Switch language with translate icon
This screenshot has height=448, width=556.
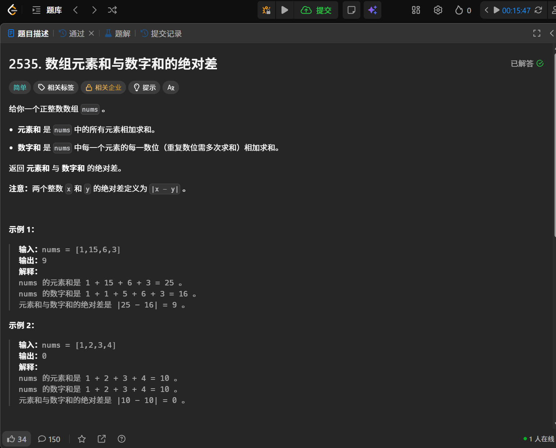(x=171, y=87)
